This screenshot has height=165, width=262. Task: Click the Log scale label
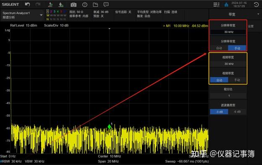pyautogui.click(x=8, y=30)
